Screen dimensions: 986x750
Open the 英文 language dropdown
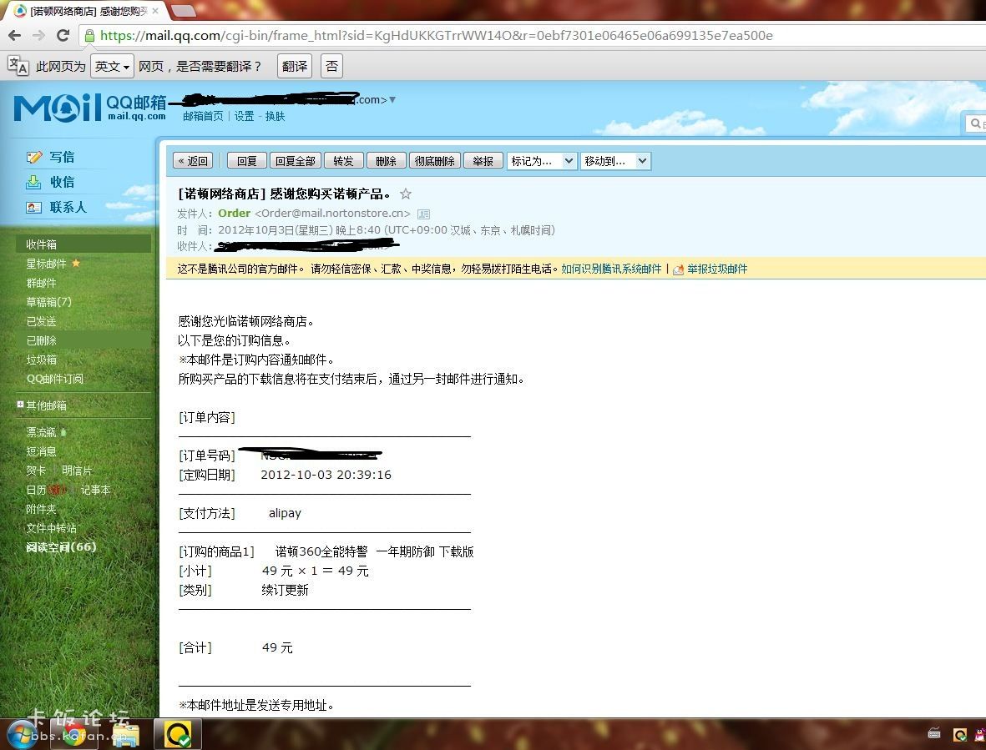(x=111, y=65)
